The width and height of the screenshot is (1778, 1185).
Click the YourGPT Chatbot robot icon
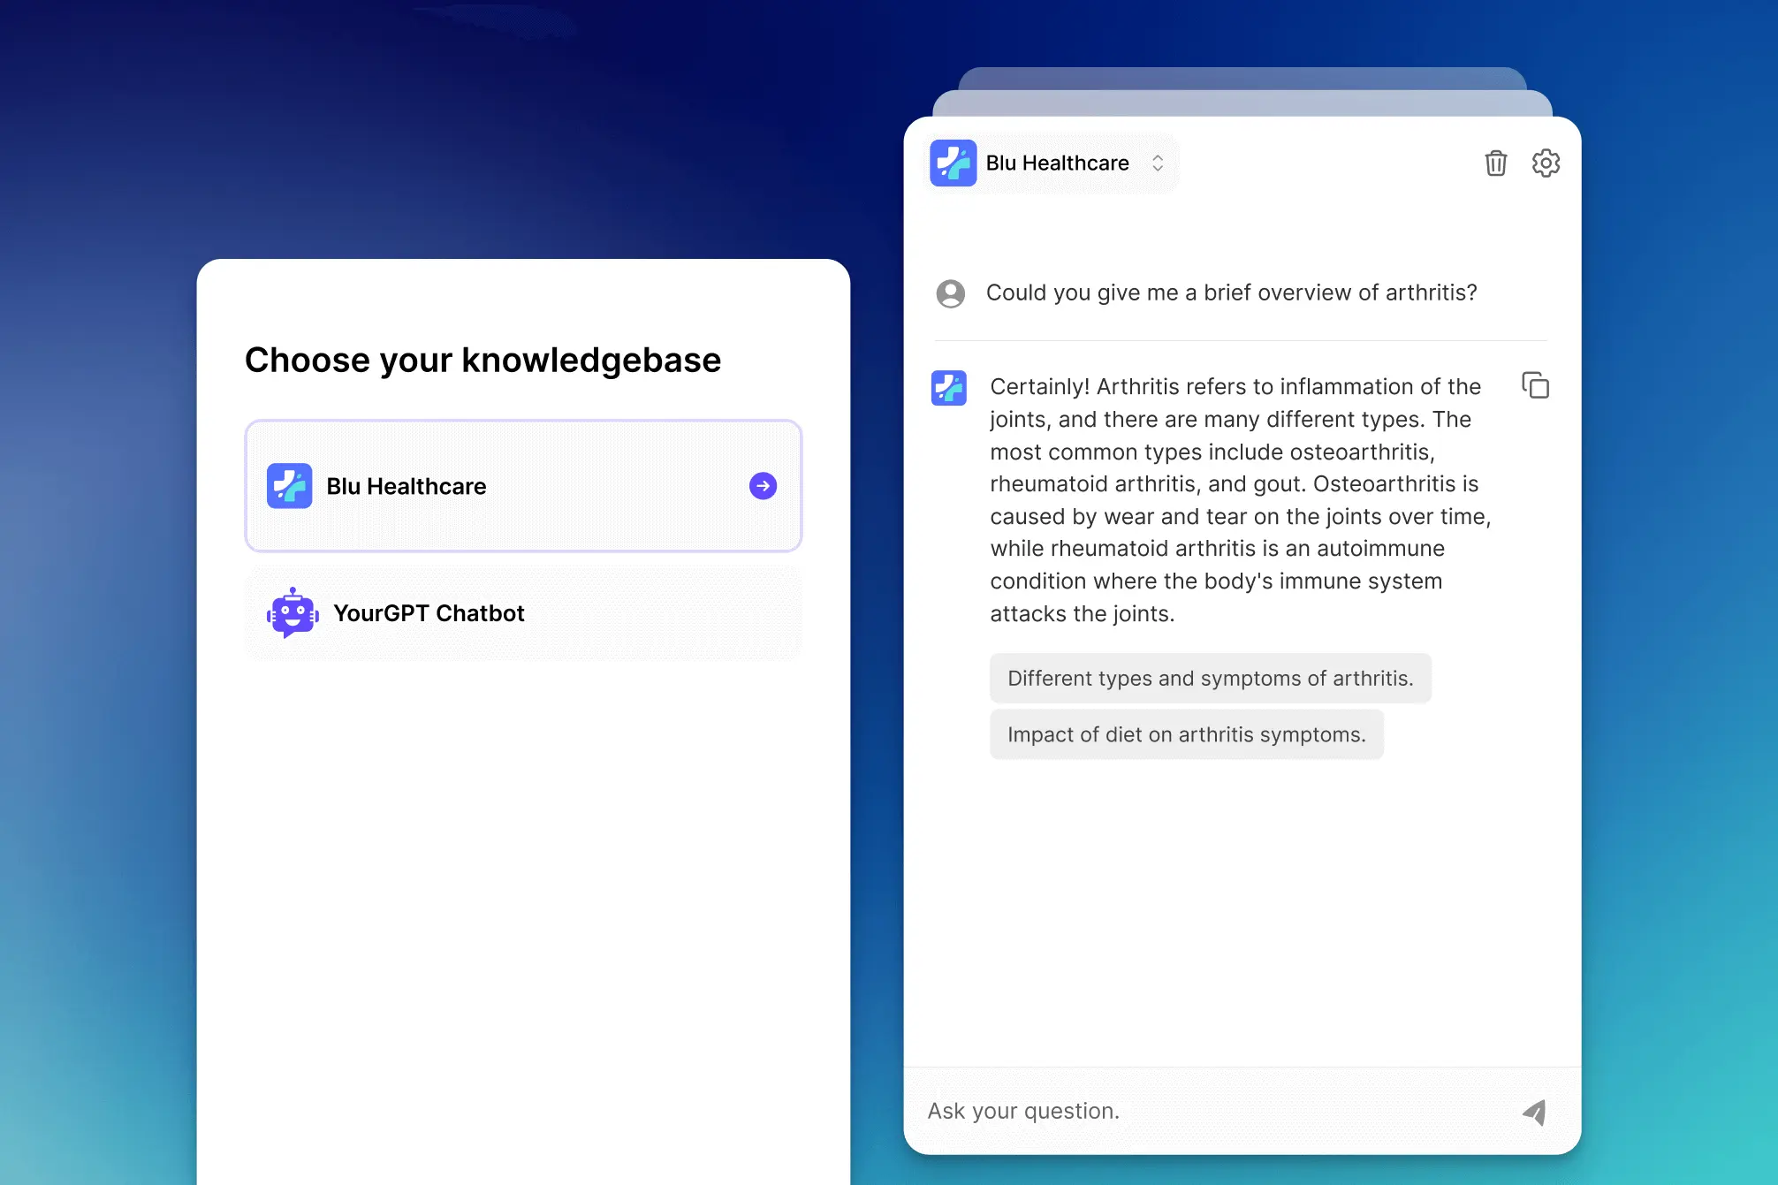(293, 613)
